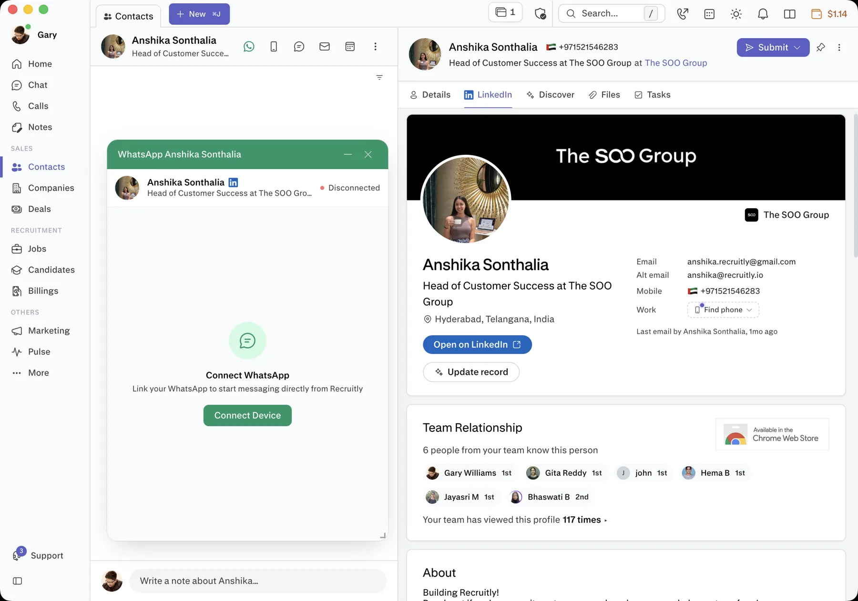Click the WhatsApp icon in contact header
Screen dimensions: 858x601
tap(249, 46)
